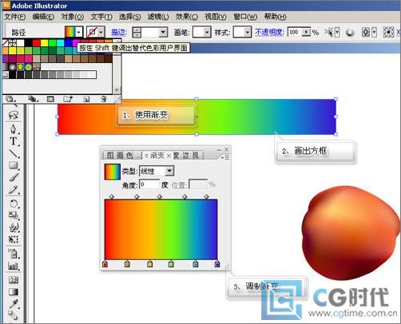401x324 pixels.
Task: Open the 视图(V) menu
Action: pyautogui.click(x=216, y=17)
